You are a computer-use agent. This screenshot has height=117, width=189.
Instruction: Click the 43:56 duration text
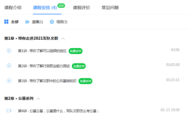[x=175, y=50]
